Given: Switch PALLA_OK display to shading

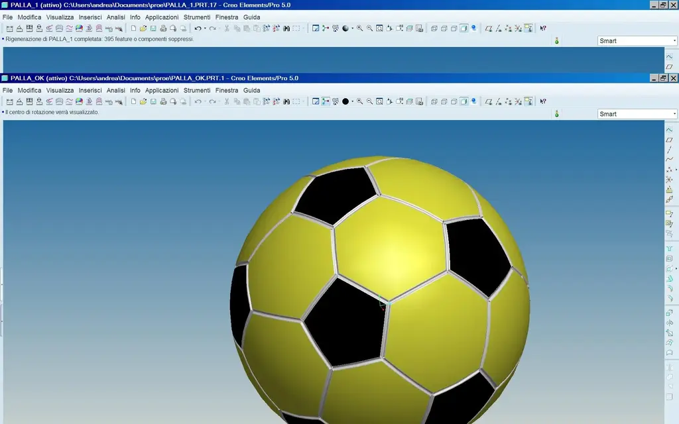Looking at the screenshot, I should tap(463, 101).
